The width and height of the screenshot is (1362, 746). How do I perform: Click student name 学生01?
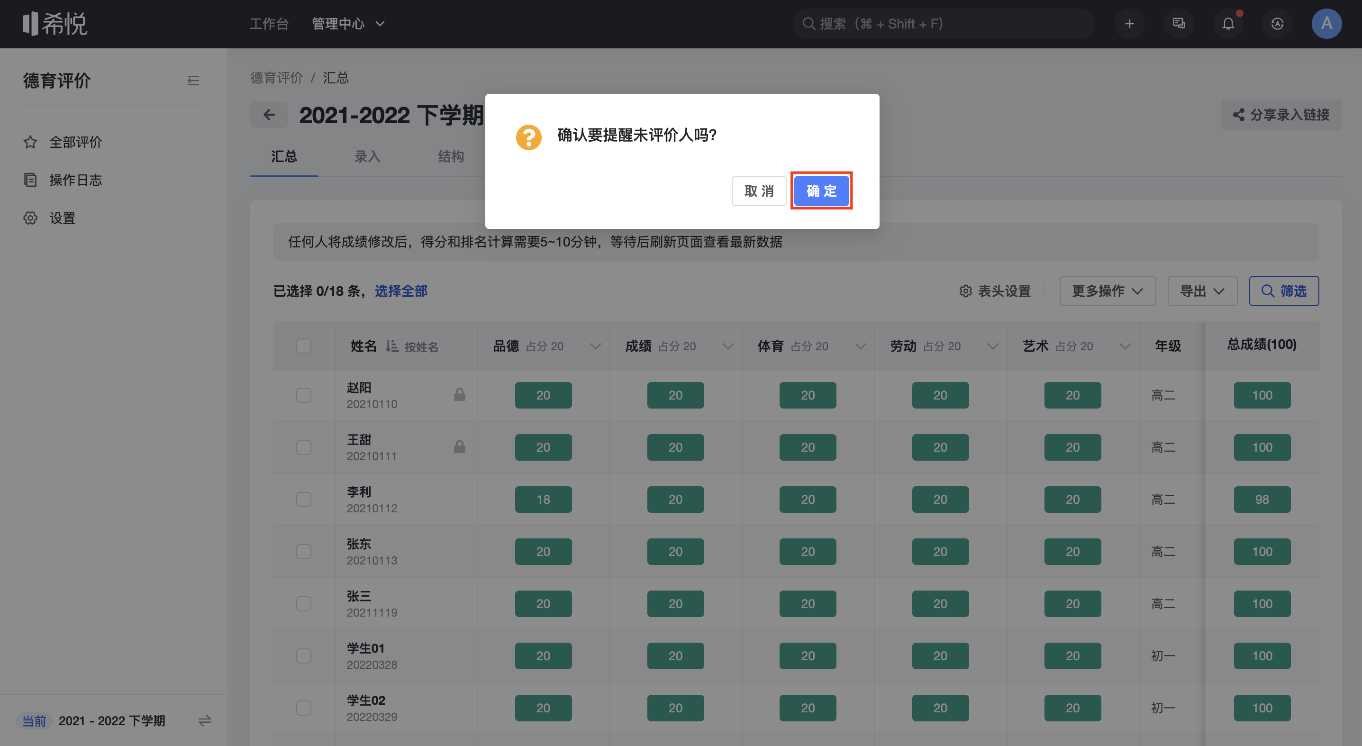point(365,648)
